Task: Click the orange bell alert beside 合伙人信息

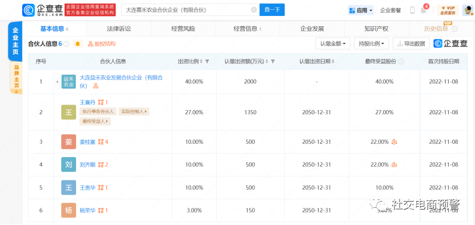Action: [78, 44]
